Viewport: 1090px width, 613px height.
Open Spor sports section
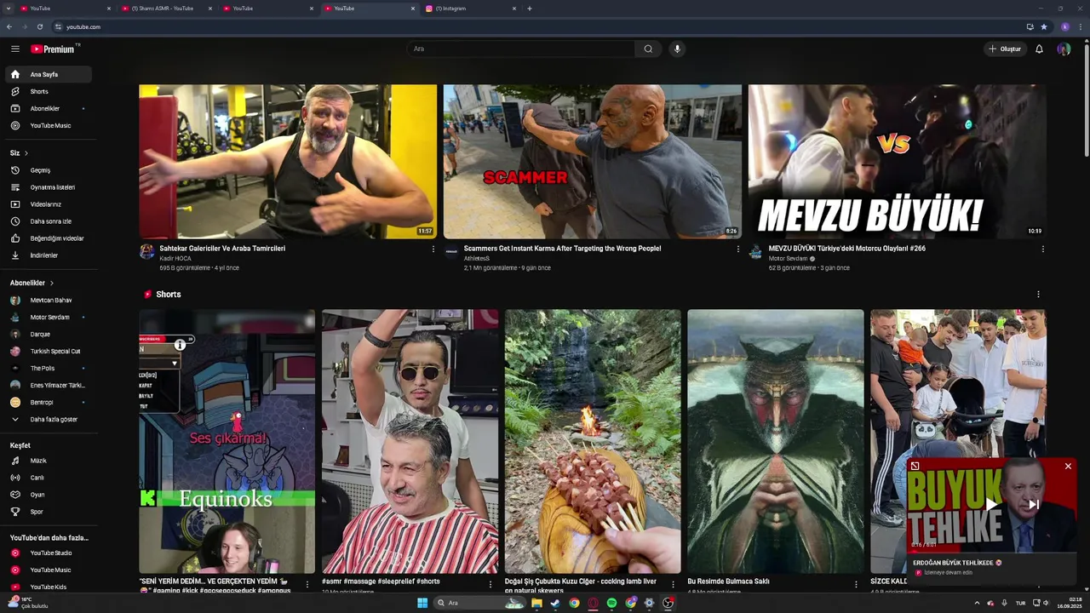tap(50, 512)
